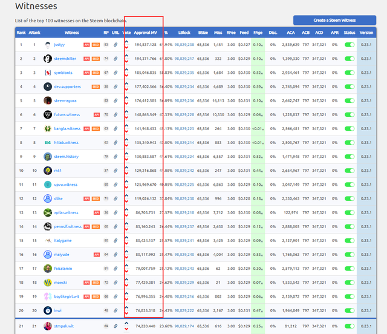Open dev.supporters URL link icon
387x334 pixels.
[115, 87]
